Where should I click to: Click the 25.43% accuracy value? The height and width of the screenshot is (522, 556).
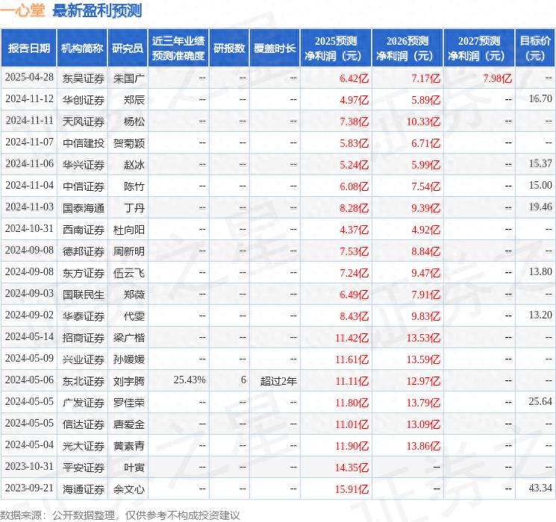coord(190,380)
